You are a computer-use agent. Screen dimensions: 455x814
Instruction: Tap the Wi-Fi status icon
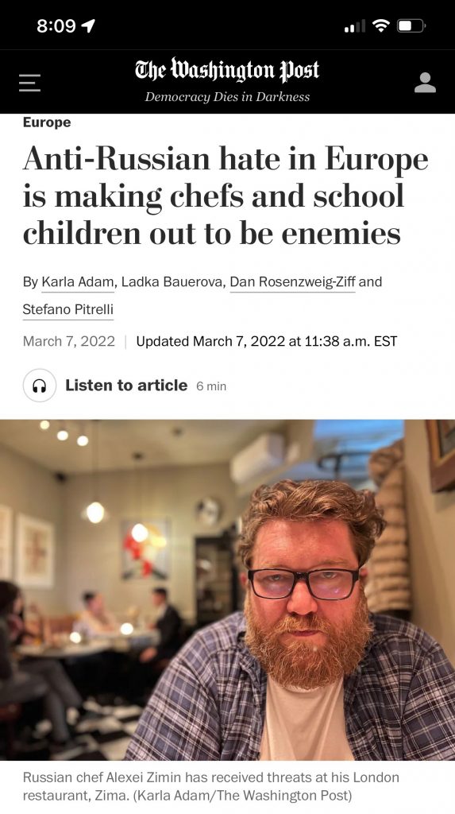[381, 25]
